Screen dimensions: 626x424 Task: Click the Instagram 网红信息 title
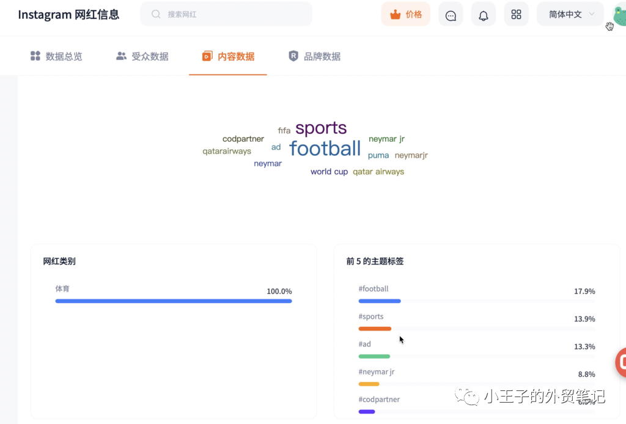tap(68, 15)
